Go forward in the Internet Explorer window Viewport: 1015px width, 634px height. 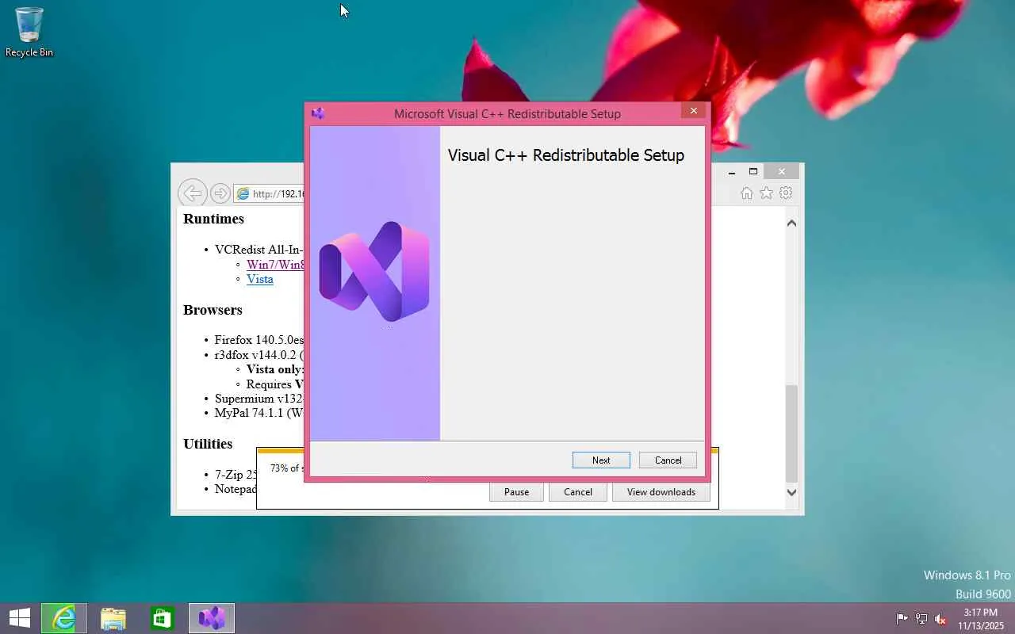tap(220, 193)
